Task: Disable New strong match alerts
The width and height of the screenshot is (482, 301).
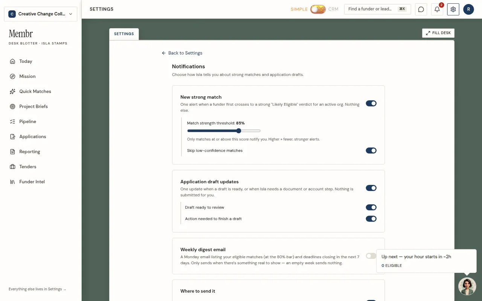Action: [x=371, y=103]
